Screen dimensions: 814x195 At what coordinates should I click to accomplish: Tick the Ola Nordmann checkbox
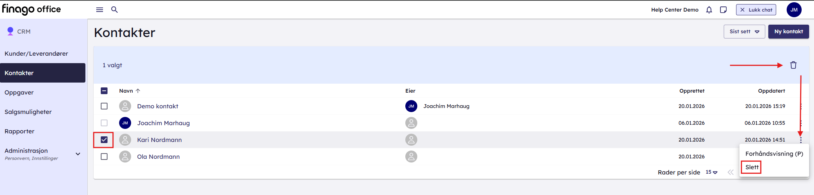(104, 157)
